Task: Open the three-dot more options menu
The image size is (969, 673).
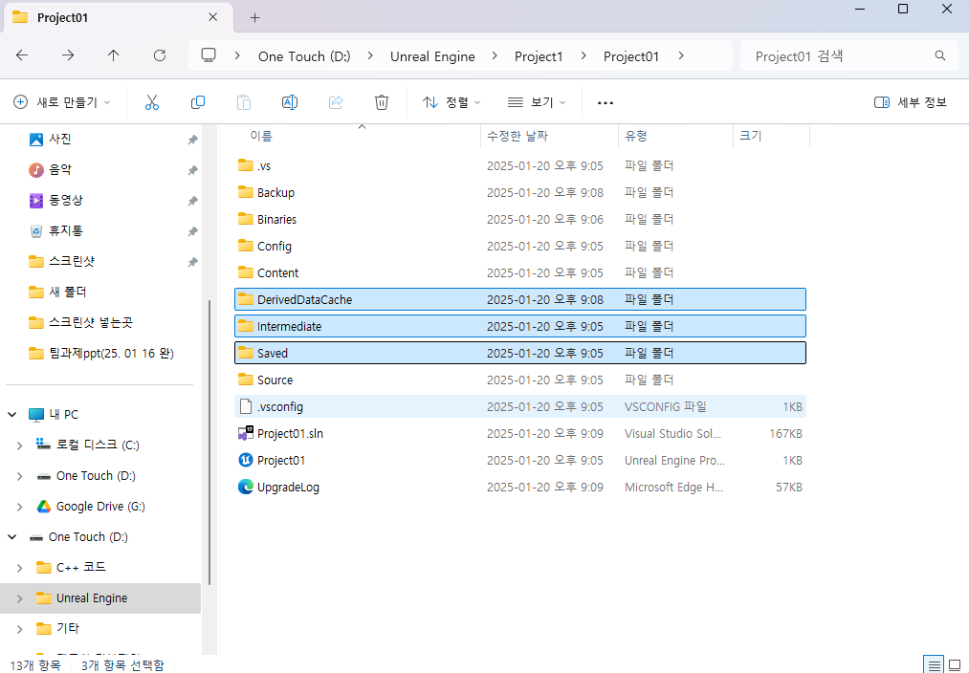Action: 606,102
